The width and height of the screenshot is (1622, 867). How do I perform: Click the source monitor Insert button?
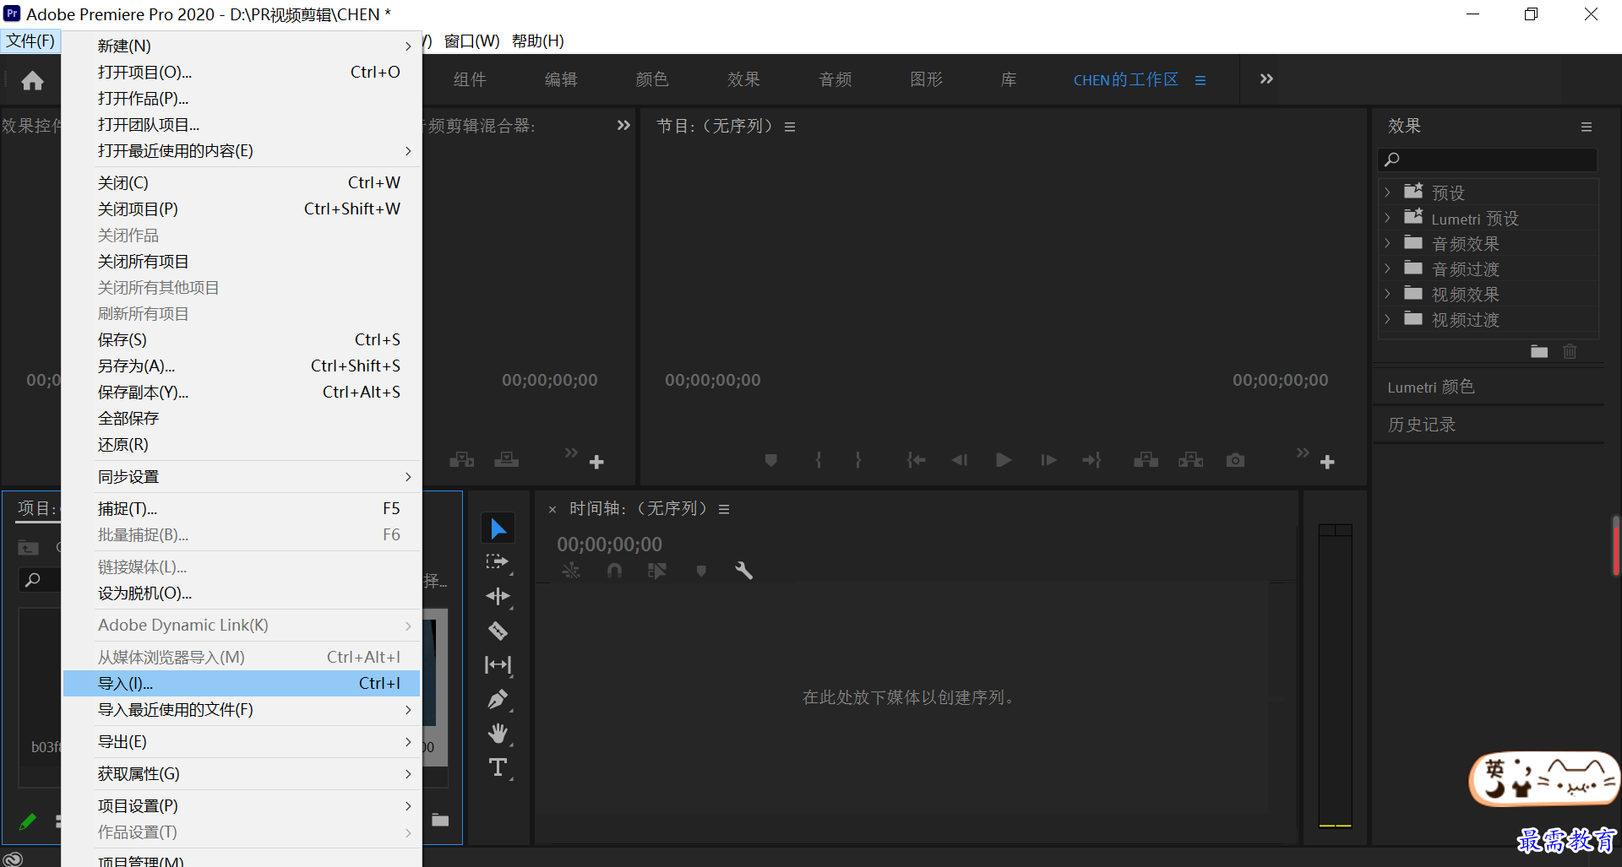[461, 460]
